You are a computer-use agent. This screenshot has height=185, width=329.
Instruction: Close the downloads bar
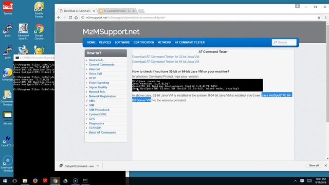point(325,165)
